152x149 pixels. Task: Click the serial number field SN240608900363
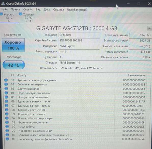coord(79,40)
